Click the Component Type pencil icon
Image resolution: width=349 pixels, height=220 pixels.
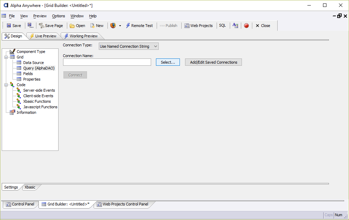pyautogui.click(x=12, y=52)
